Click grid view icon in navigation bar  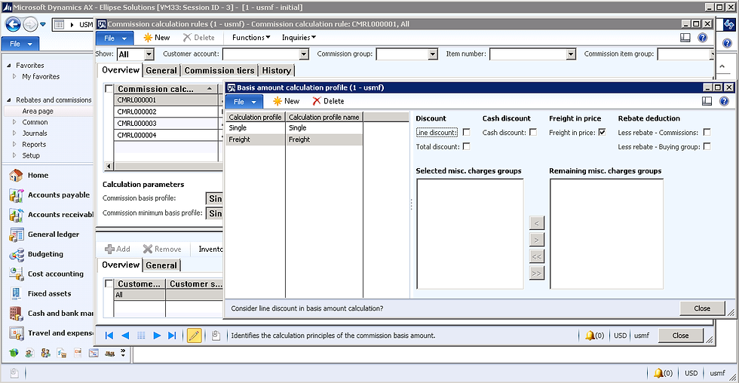pyautogui.click(x=141, y=336)
